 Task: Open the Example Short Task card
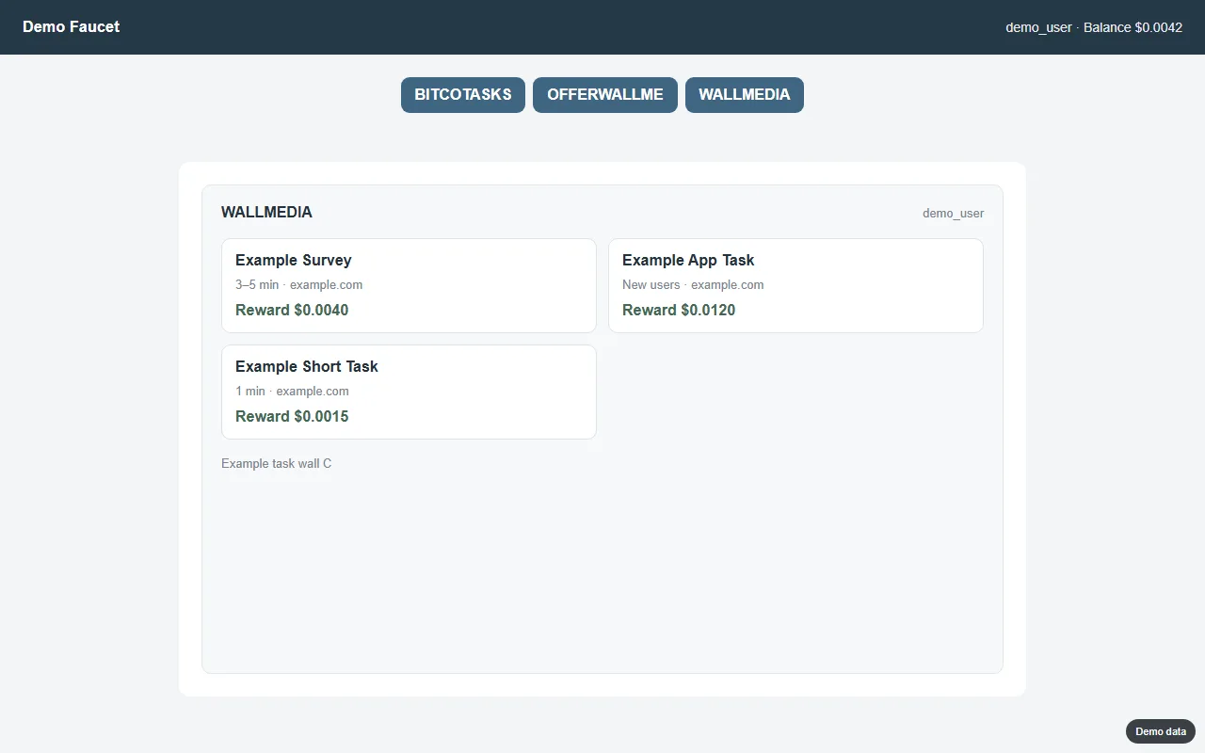[x=409, y=392]
